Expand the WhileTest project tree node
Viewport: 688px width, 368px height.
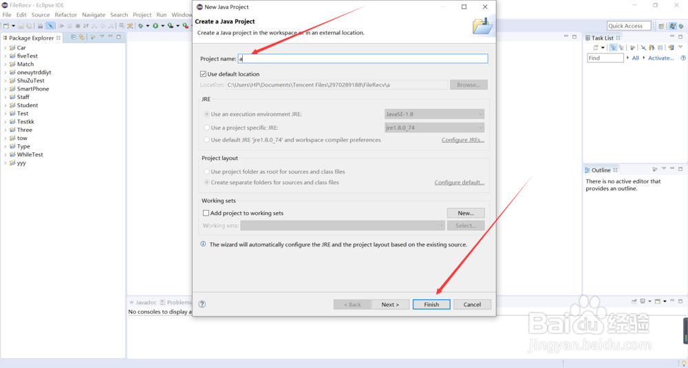coord(6,154)
